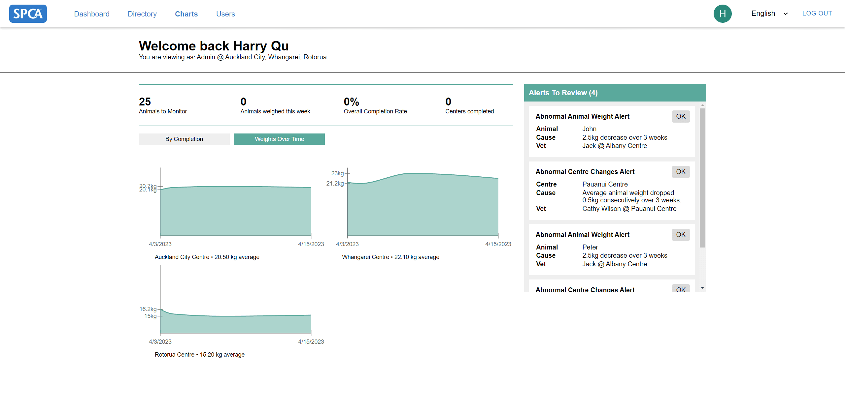The height and width of the screenshot is (409, 845).
Task: Click the SPCA logo
Action: coord(28,14)
